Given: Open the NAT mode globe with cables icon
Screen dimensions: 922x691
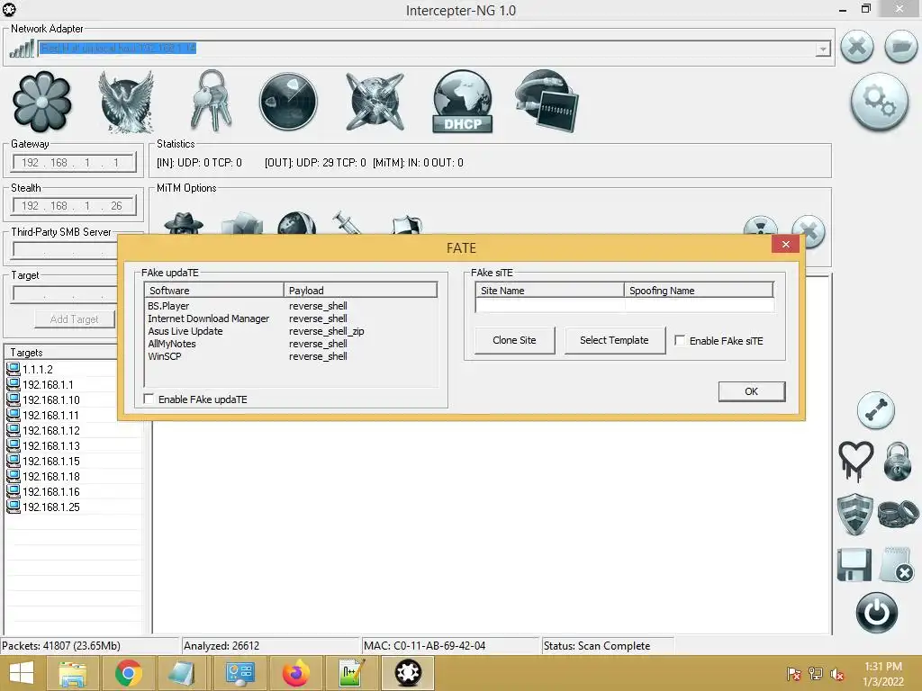Looking at the screenshot, I should click(x=375, y=102).
